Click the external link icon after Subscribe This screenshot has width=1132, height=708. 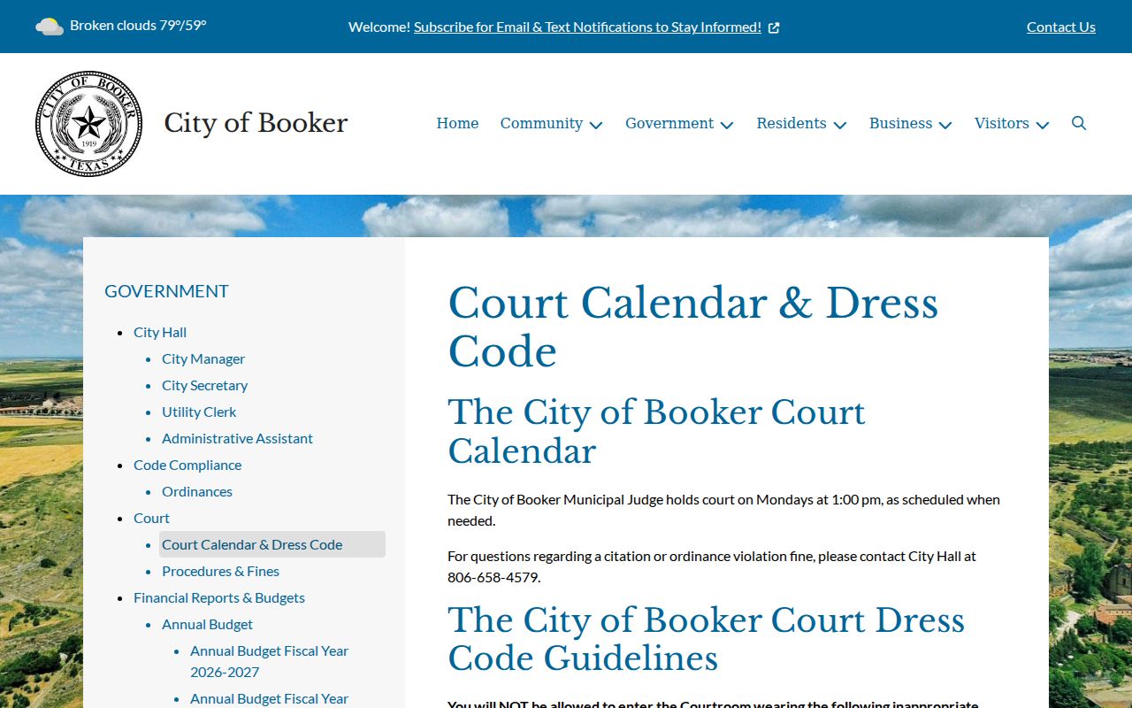pyautogui.click(x=774, y=27)
